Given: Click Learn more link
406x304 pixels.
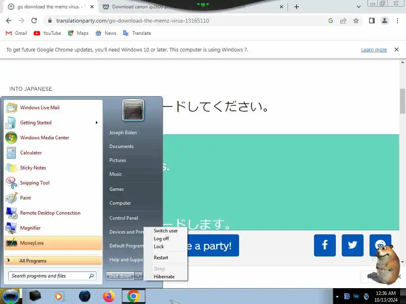Looking at the screenshot, I should click(374, 49).
